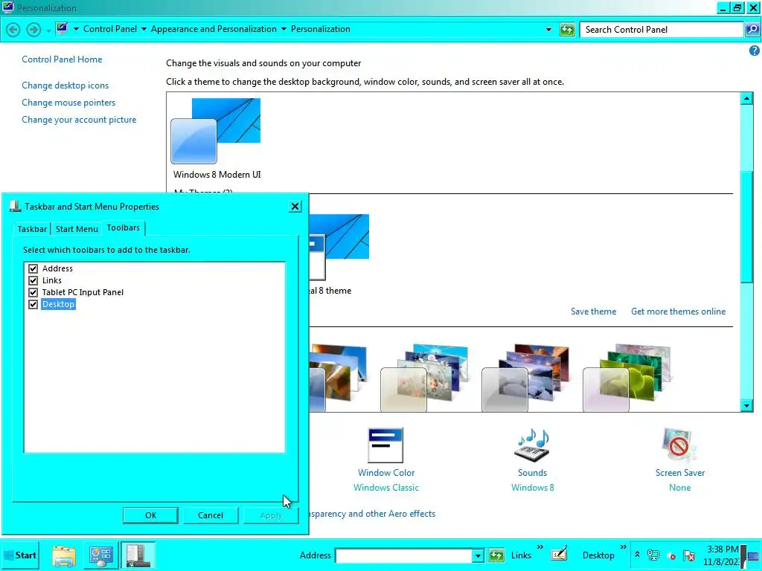This screenshot has width=762, height=571.
Task: Open Windows Explorer from the taskbar
Action: (x=64, y=555)
